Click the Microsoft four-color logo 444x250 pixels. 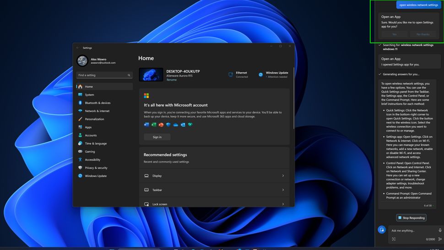click(146, 96)
